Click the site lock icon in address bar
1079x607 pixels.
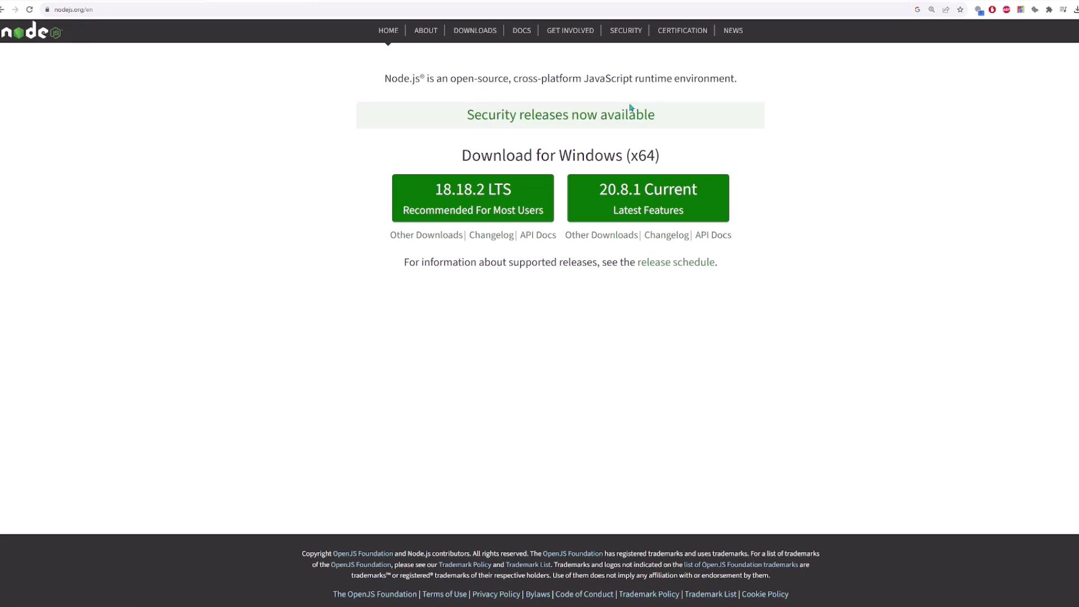47,10
